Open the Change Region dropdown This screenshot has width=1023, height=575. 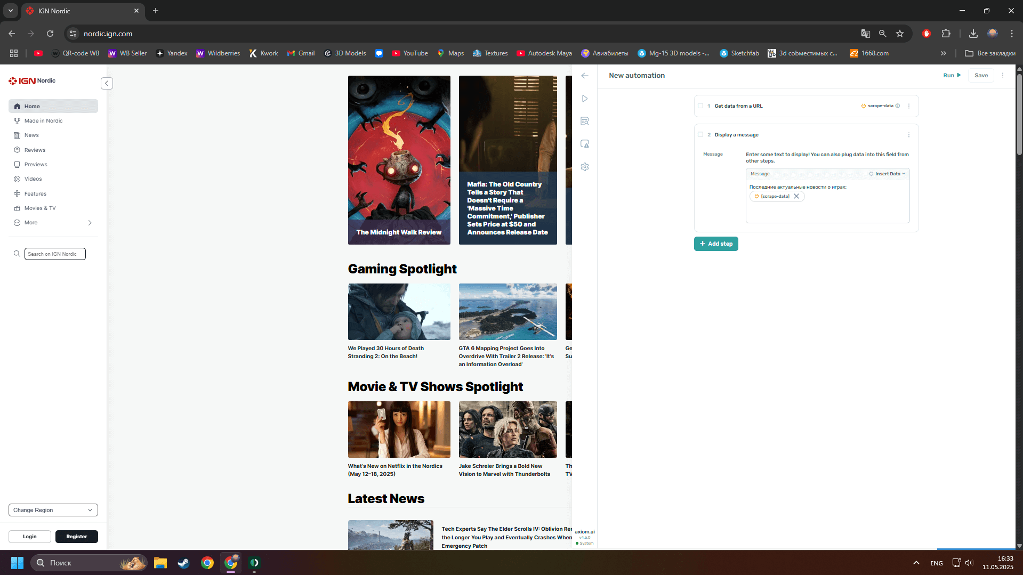pos(53,510)
